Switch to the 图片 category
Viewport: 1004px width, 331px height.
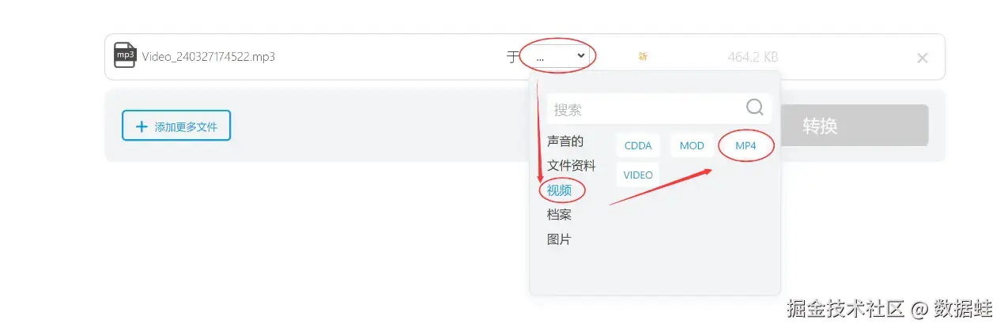coord(559,239)
